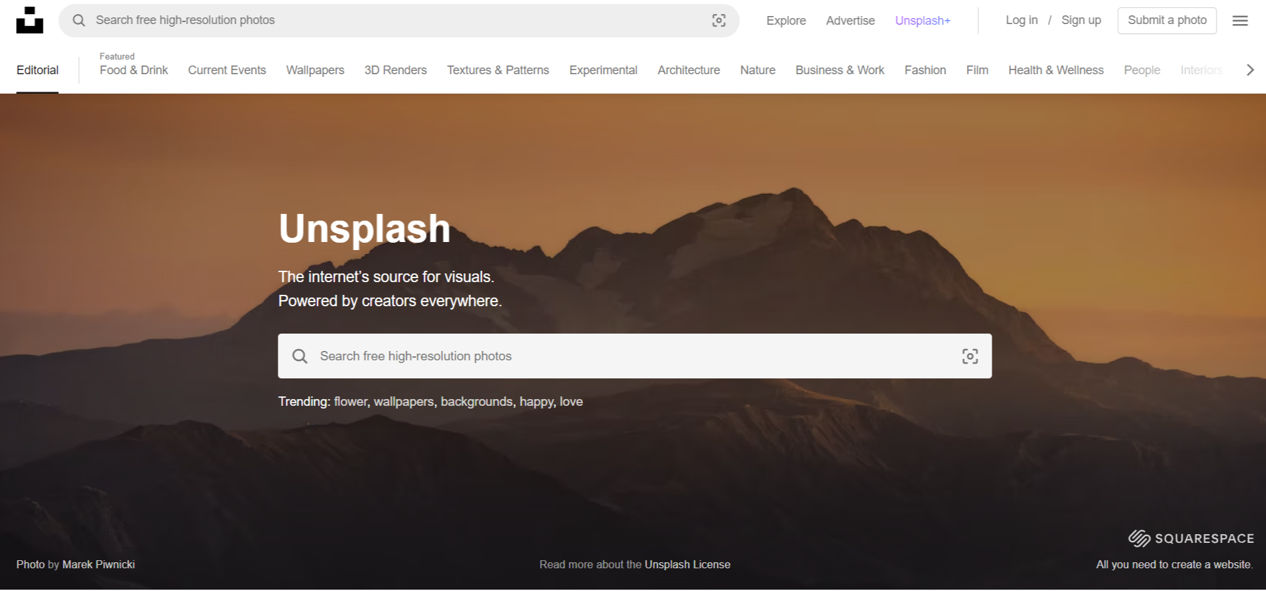Viewport: 1266px width, 591px height.
Task: Click the Advertise link
Action: 850,21
